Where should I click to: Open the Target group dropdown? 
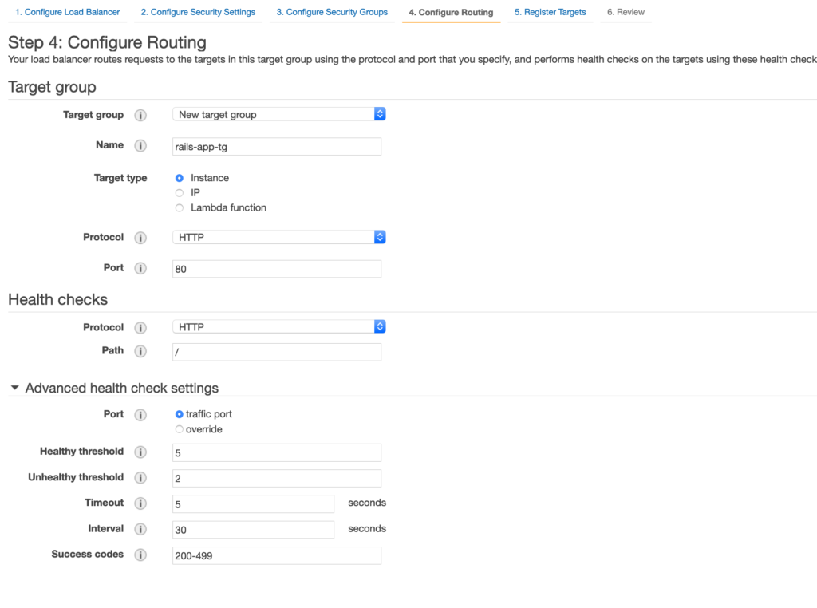pos(279,115)
